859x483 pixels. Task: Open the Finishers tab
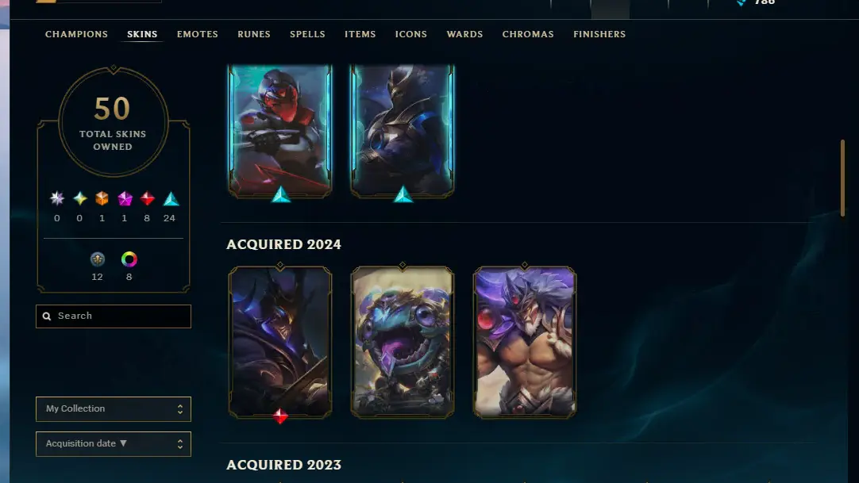(x=599, y=34)
